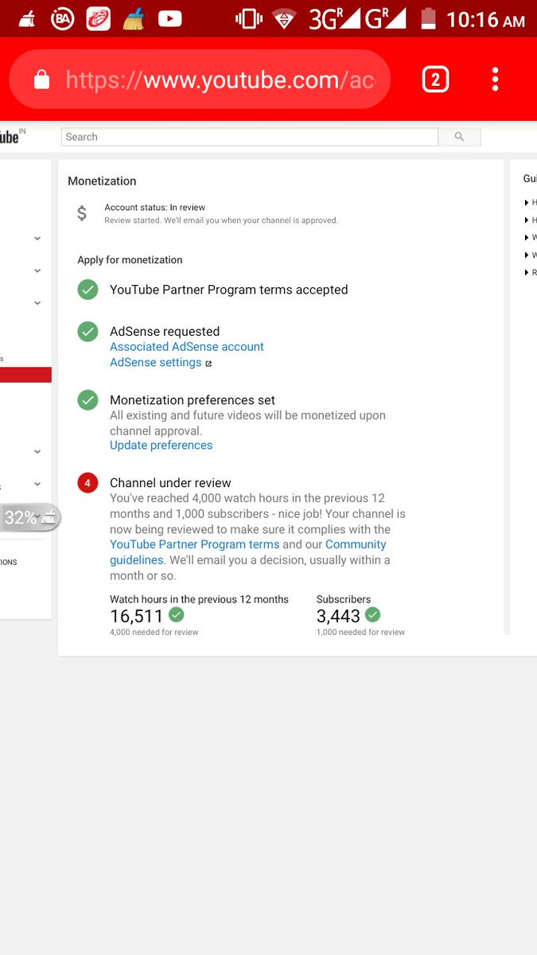Click the red step 4 badge
The image size is (537, 955).
click(88, 483)
